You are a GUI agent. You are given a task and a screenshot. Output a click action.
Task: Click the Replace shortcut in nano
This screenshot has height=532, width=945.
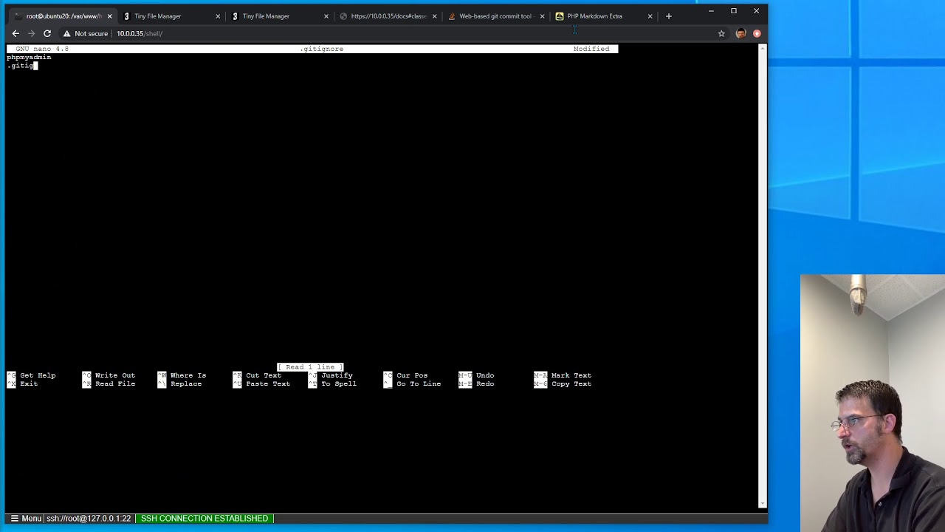[179, 384]
